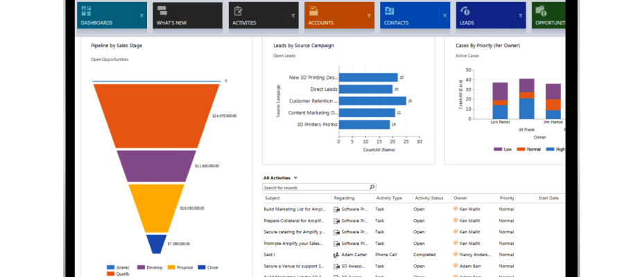Click the Leads tile icon

465,11
